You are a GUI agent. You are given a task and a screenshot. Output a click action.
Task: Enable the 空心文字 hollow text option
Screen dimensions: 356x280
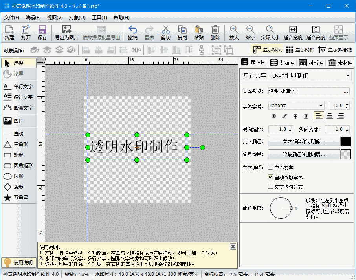coord(270,168)
